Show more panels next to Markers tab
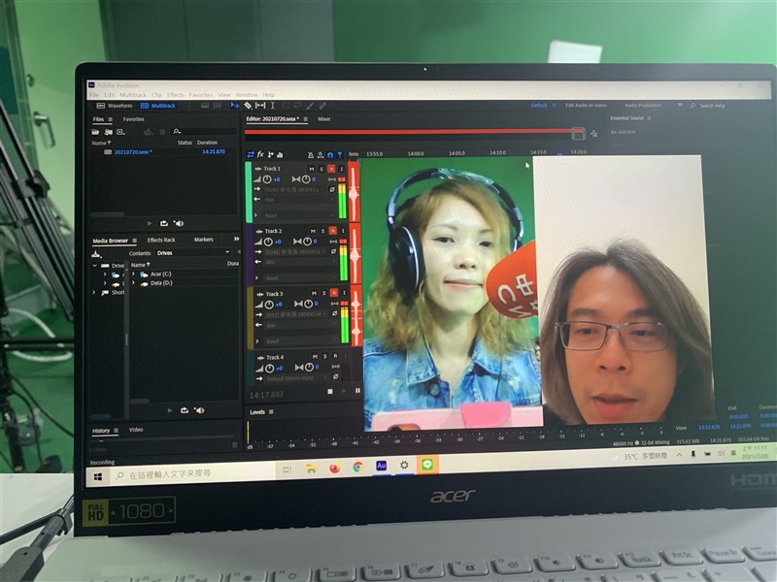The width and height of the screenshot is (777, 582). point(236,239)
